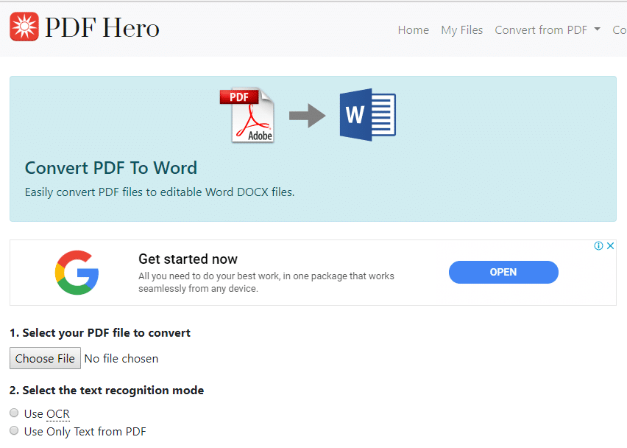627x448 pixels.
Task: Click the Convert PDF To Word heading
Action: tap(111, 168)
